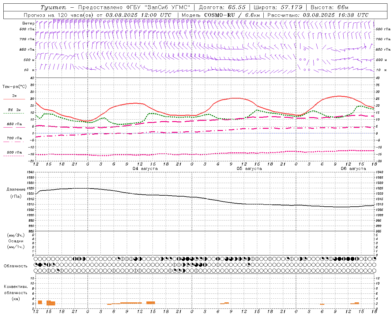The width and height of the screenshot is (392, 314).
Task: Click the "Осадки" precipitation label
Action: point(16,241)
